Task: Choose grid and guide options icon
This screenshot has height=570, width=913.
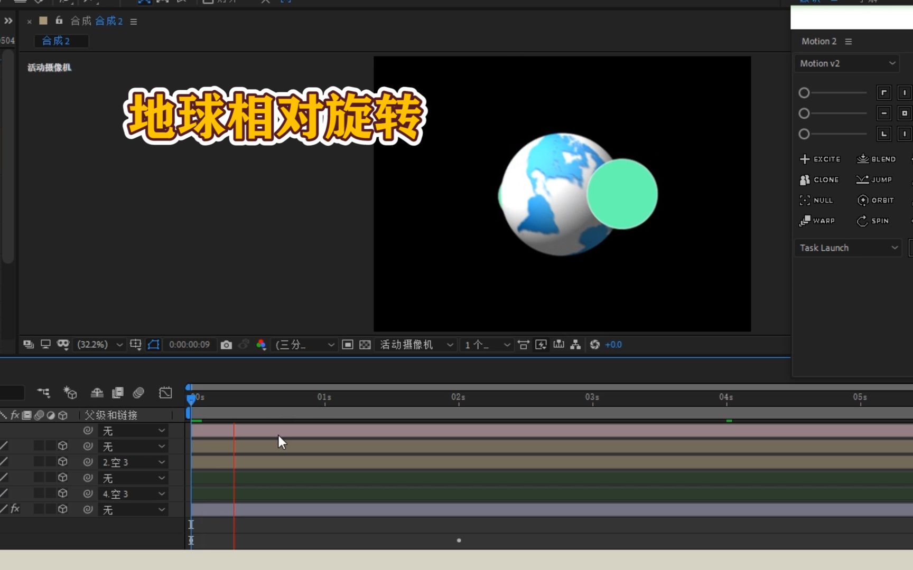Action: coord(136,345)
